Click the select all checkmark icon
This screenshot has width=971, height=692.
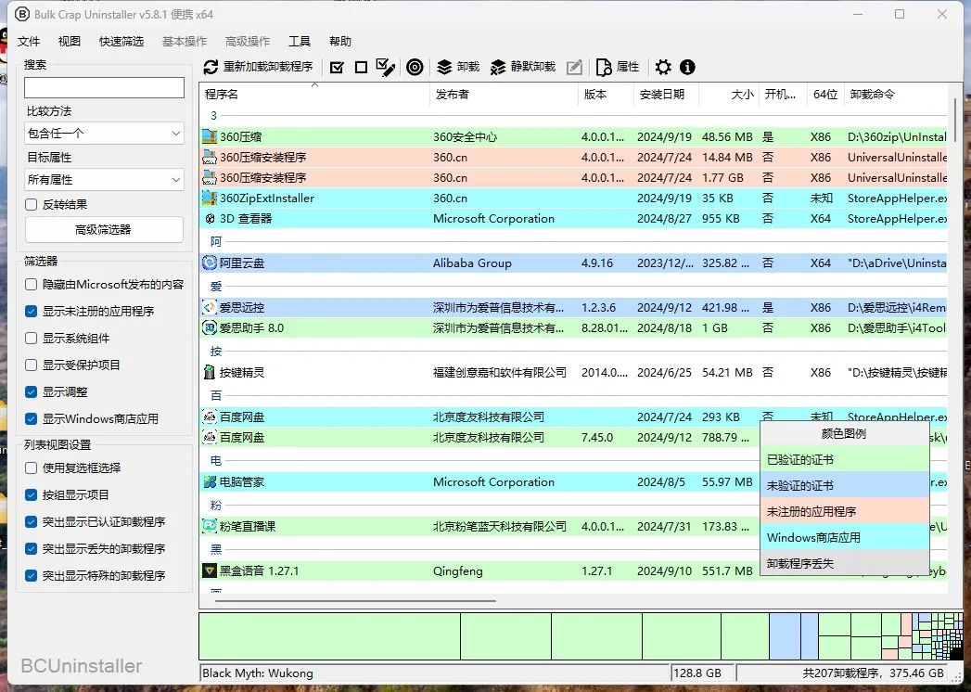337,67
